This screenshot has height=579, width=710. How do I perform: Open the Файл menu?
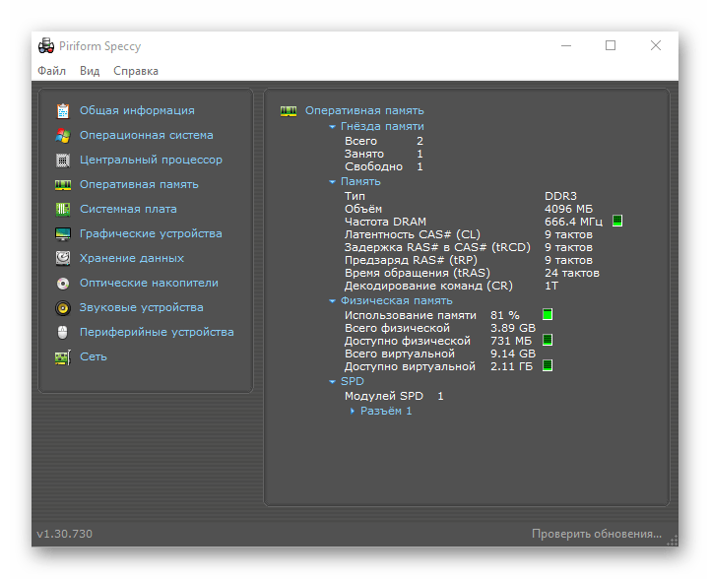click(x=51, y=71)
